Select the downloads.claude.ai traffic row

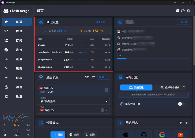point(74,52)
